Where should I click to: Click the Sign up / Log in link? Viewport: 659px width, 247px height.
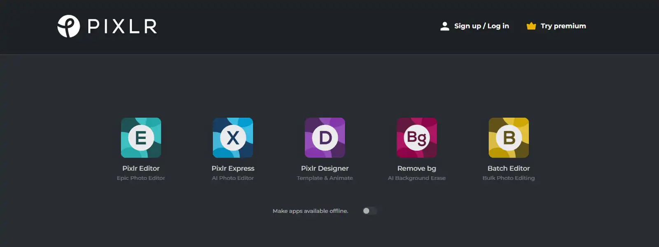pyautogui.click(x=481, y=26)
